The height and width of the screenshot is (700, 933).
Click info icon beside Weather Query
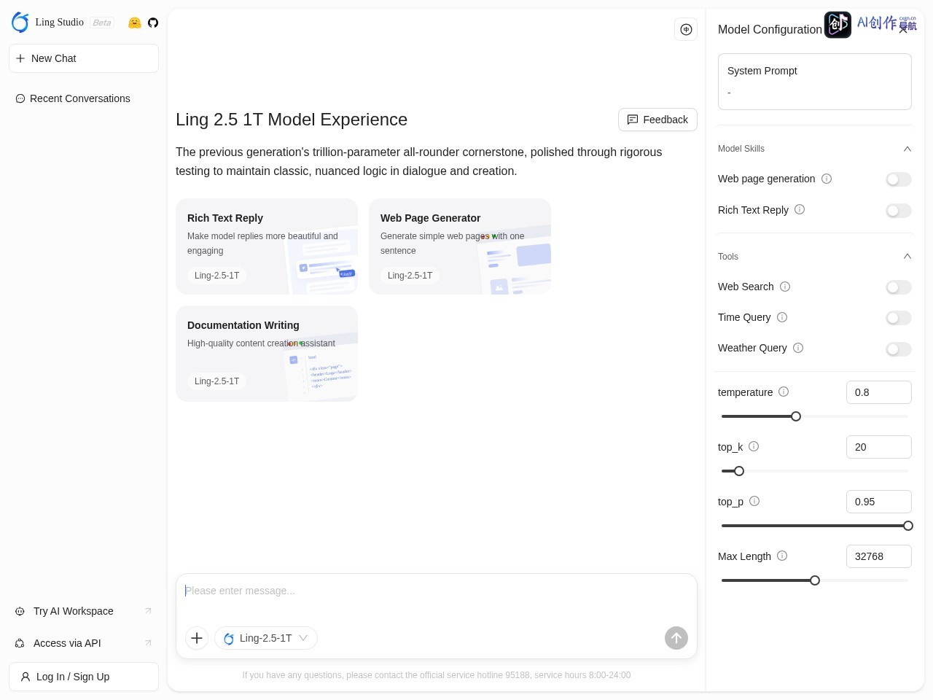click(798, 348)
